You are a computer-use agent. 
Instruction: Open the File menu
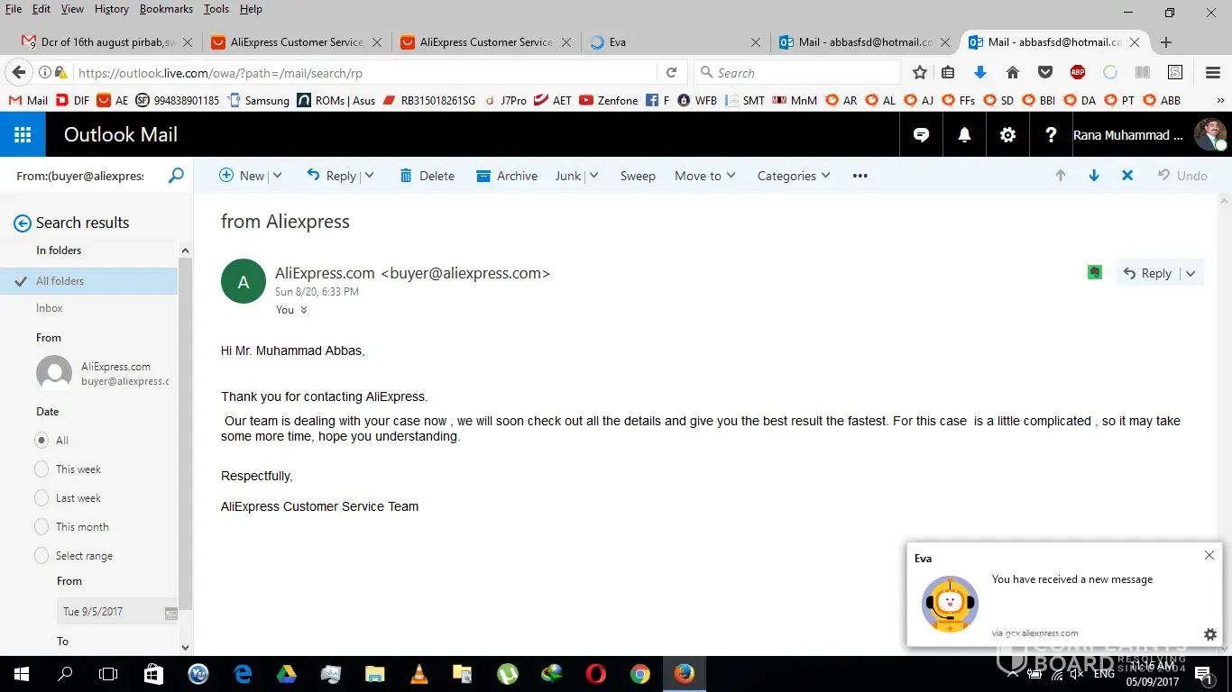pos(14,9)
